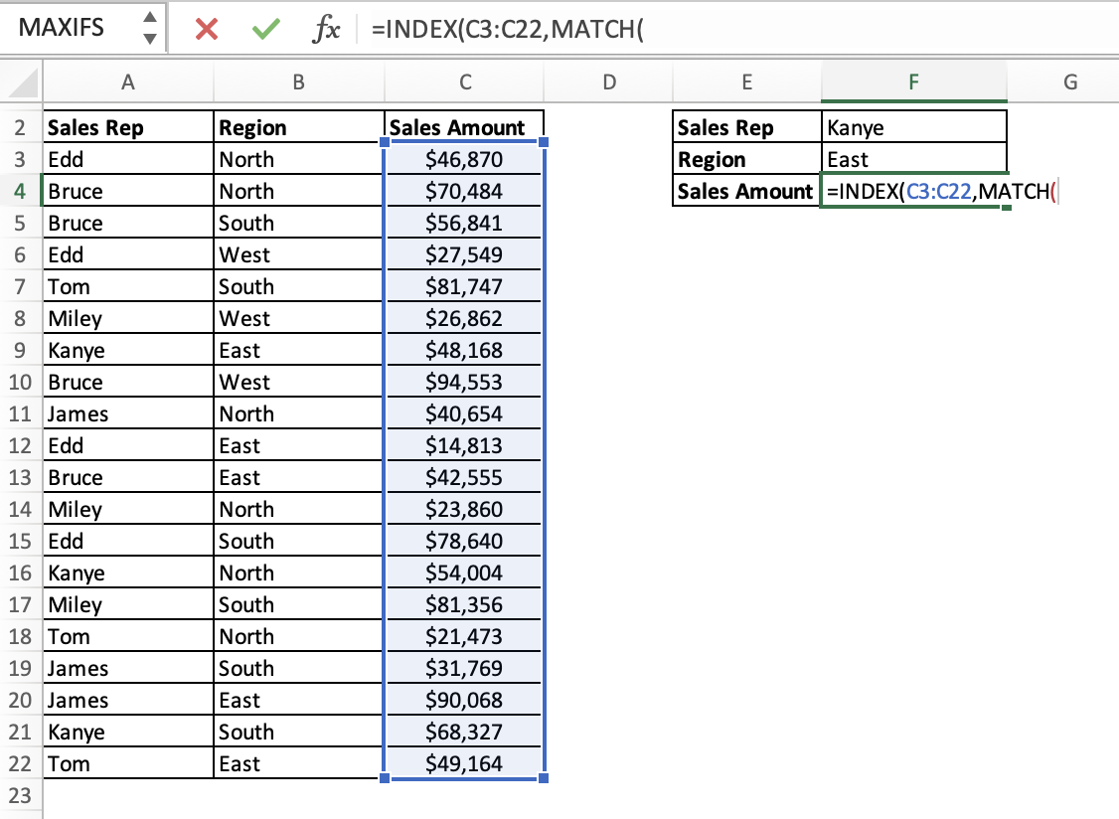Select cell C22 showing $49,164

463,763
